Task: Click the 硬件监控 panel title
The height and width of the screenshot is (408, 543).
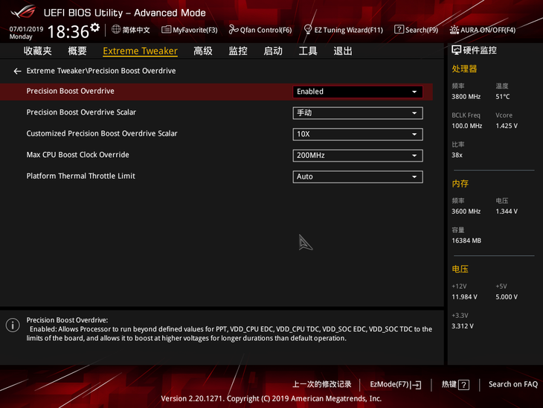Action: [x=480, y=51]
